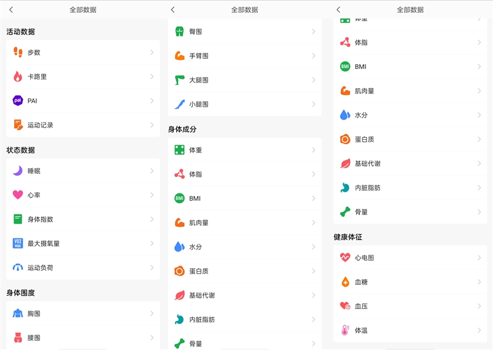The width and height of the screenshot is (493, 350).
Task: Tap the pink heart icon for 心率
Action: pos(18,195)
